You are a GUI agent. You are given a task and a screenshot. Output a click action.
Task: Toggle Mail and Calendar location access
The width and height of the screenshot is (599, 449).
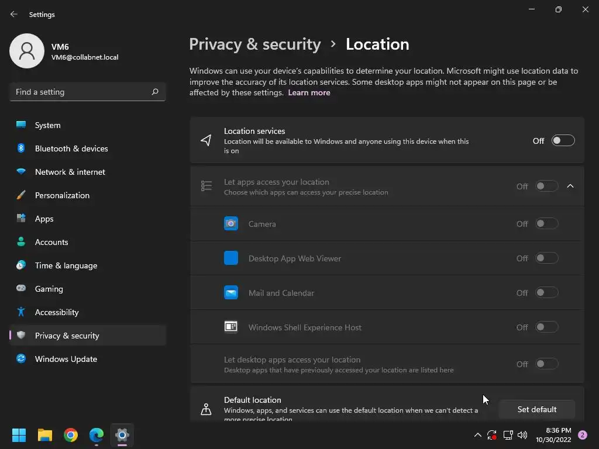click(546, 293)
